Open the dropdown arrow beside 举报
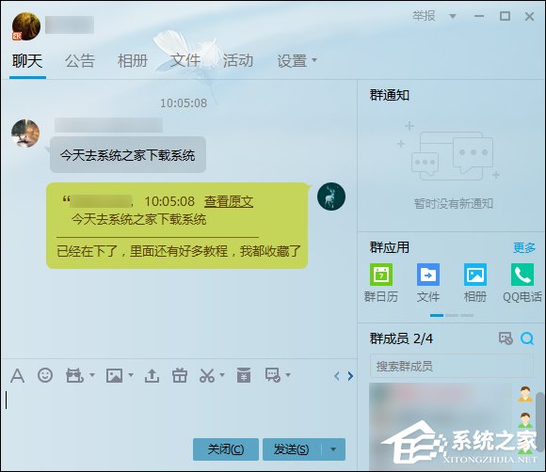 [x=453, y=16]
